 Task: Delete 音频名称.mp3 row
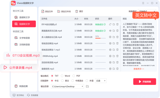coord(117,69)
